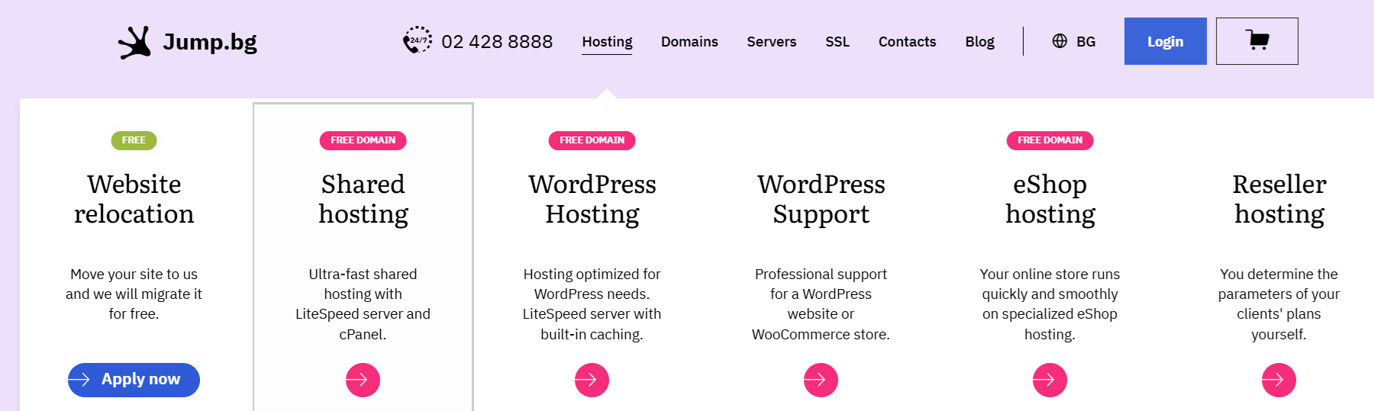1374x411 pixels.
Task: Open the Servers menu
Action: (x=772, y=42)
